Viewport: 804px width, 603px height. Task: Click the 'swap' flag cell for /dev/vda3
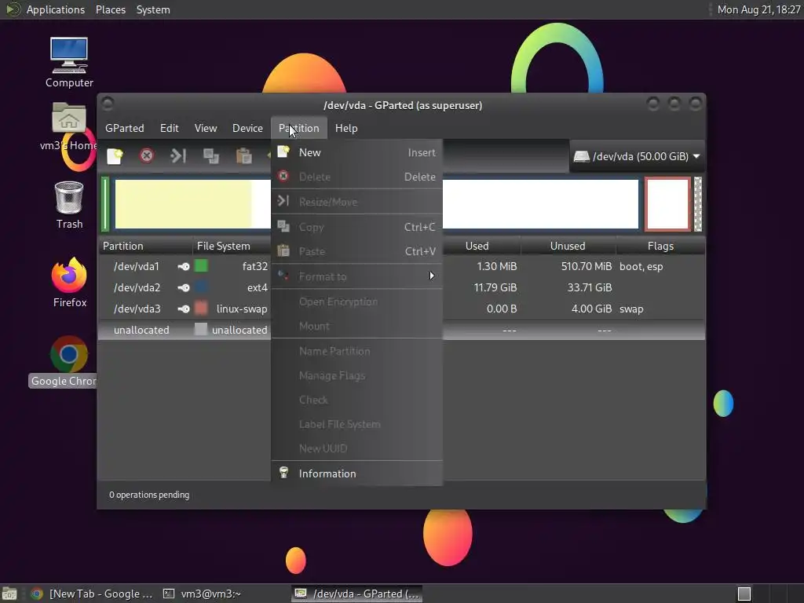point(631,309)
